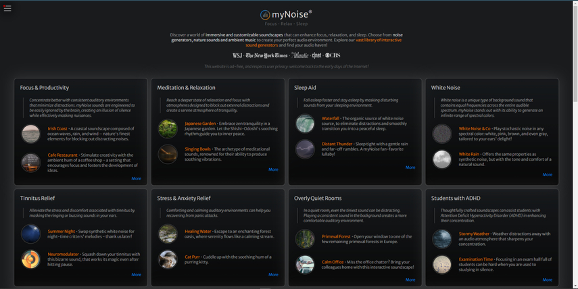Click The Atlantic press logo
Screen dimensions: 578x289
coord(299,55)
